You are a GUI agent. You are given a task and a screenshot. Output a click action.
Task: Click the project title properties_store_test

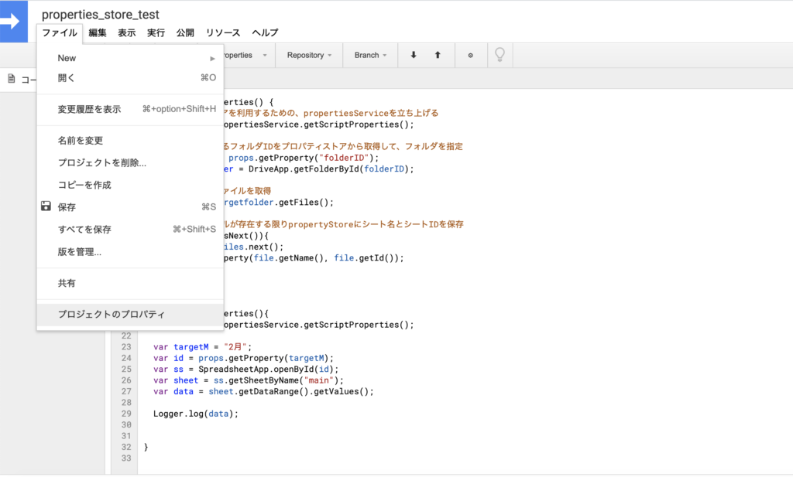pyautogui.click(x=100, y=15)
